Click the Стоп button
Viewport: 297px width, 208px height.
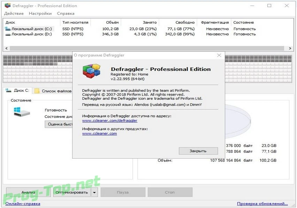click(x=170, y=192)
